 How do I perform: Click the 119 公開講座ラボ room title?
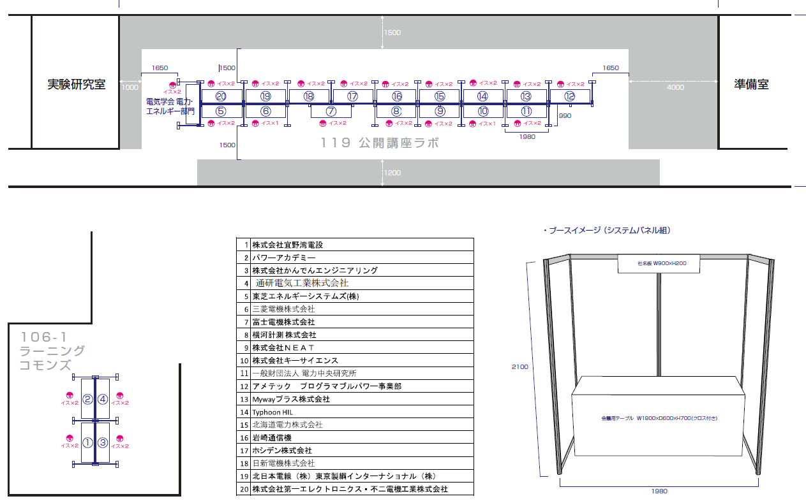click(x=380, y=143)
